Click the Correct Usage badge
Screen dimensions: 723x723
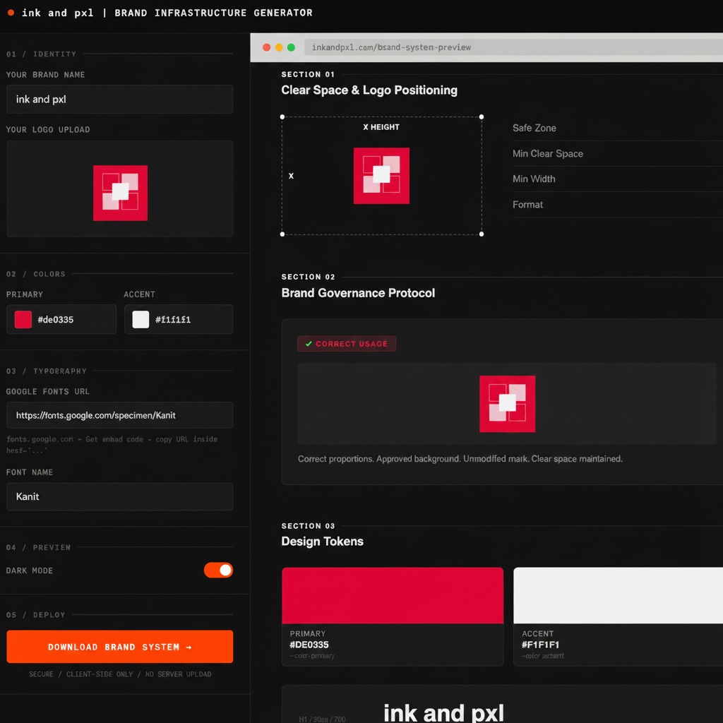coord(347,344)
